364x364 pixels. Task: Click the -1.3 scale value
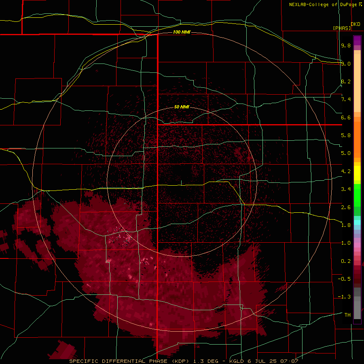pos(344,297)
